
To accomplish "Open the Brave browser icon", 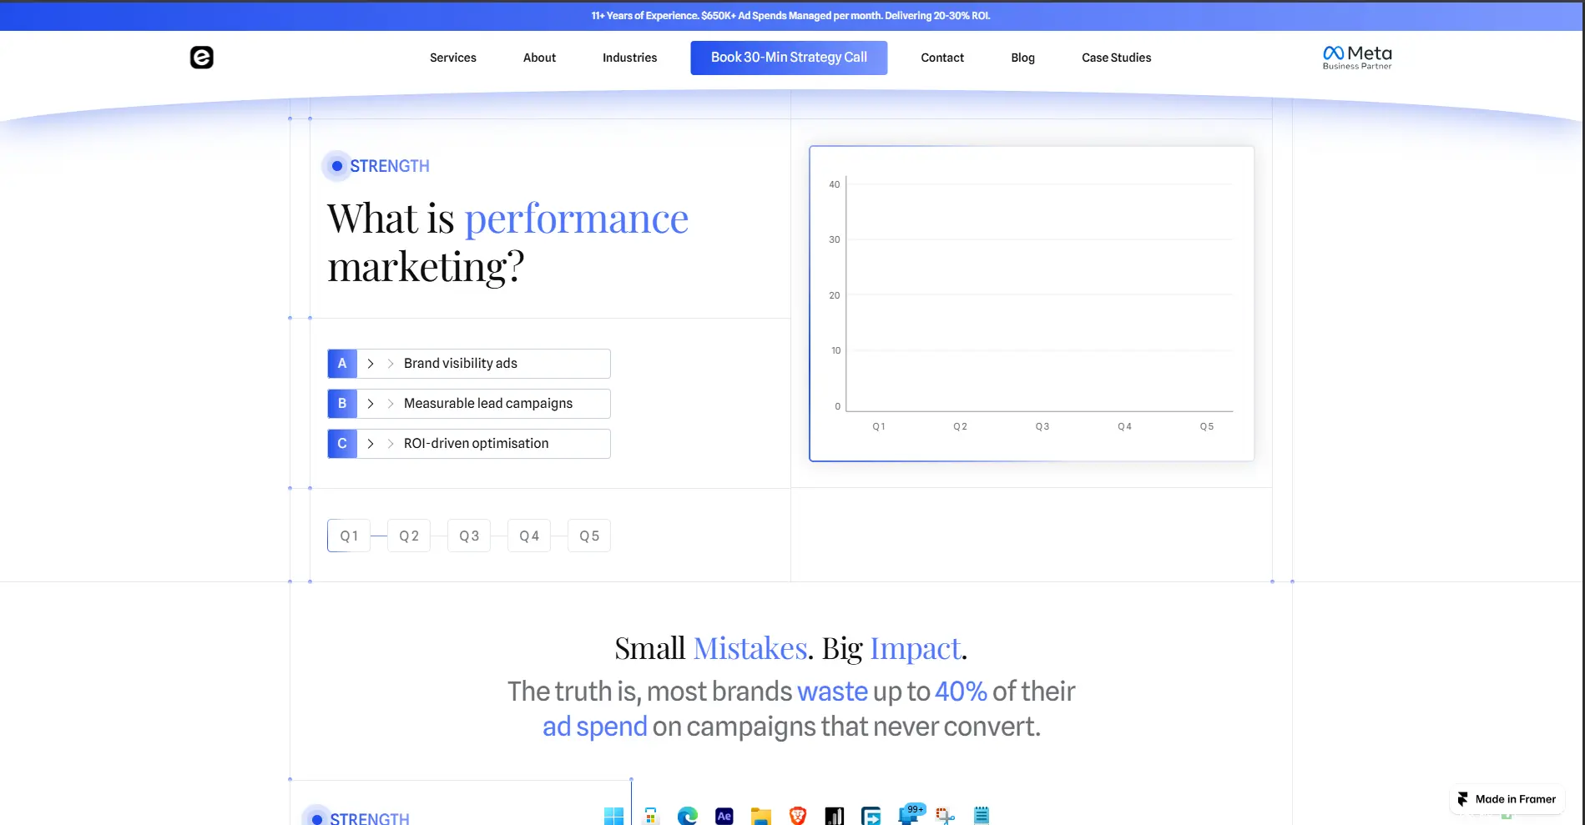I will [798, 816].
